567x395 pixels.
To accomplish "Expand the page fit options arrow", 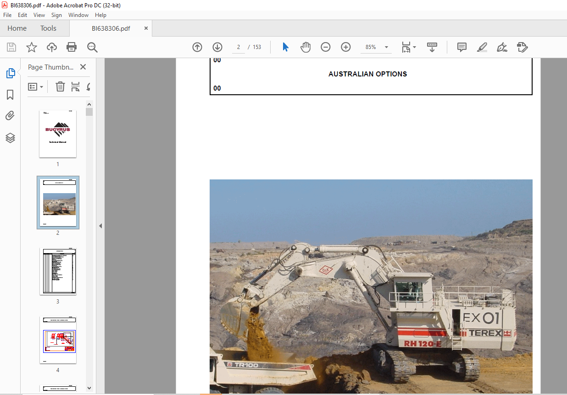I will click(414, 47).
